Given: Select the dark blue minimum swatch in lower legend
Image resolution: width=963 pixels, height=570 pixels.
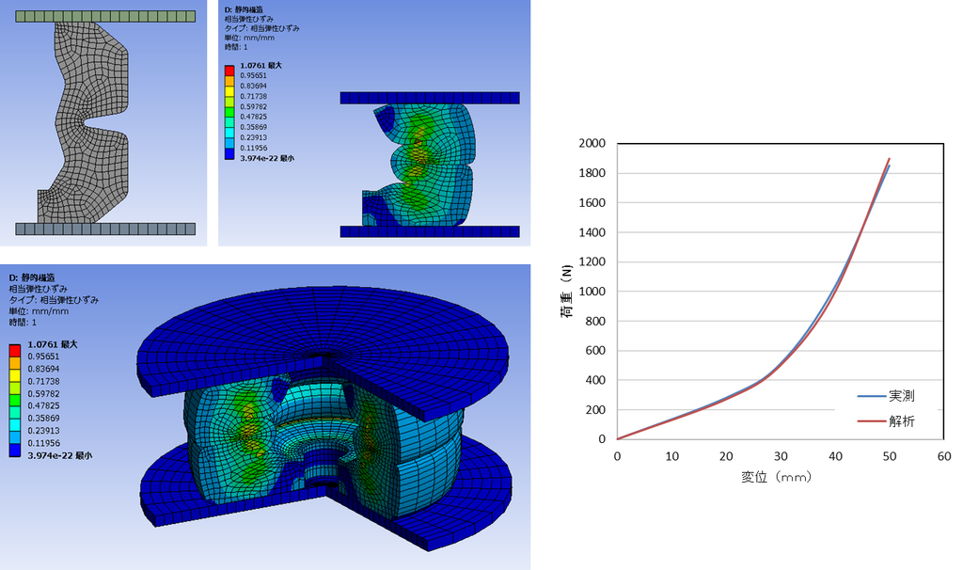Looking at the screenshot, I should coord(15,451).
